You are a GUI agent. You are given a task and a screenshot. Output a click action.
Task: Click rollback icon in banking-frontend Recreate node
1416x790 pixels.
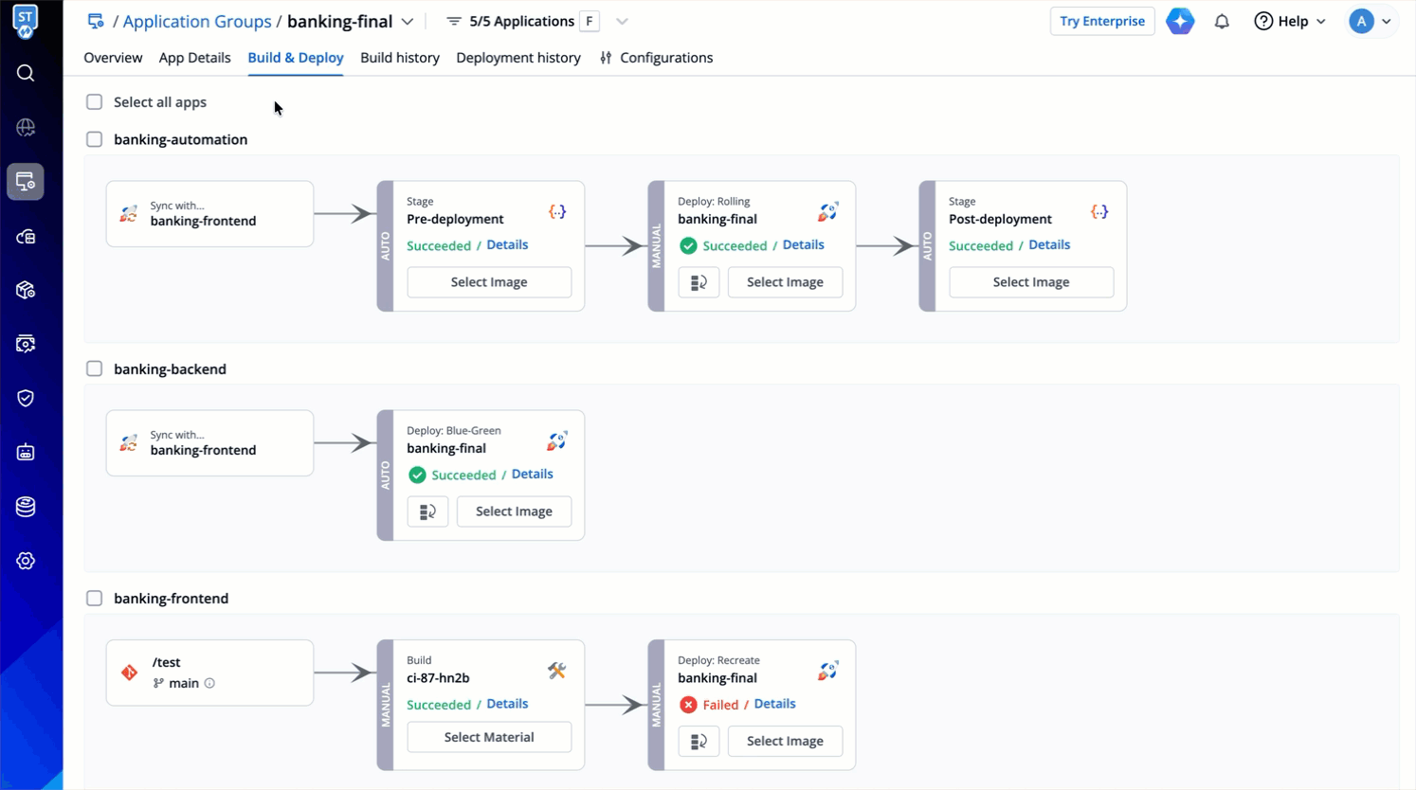pos(699,741)
